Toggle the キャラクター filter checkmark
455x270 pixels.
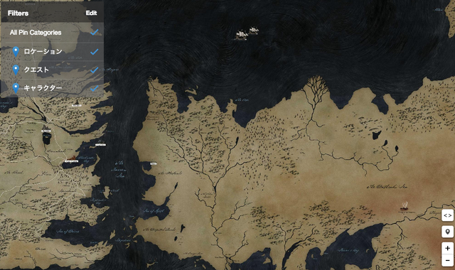94,88
